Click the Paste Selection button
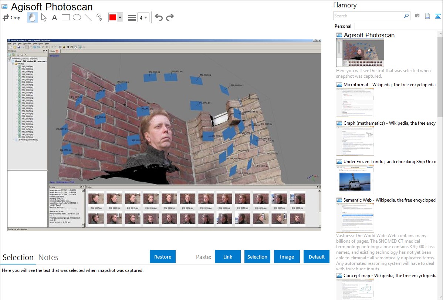The height and width of the screenshot is (300, 443). [257, 257]
